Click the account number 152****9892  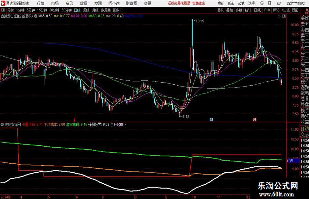[296, 3]
